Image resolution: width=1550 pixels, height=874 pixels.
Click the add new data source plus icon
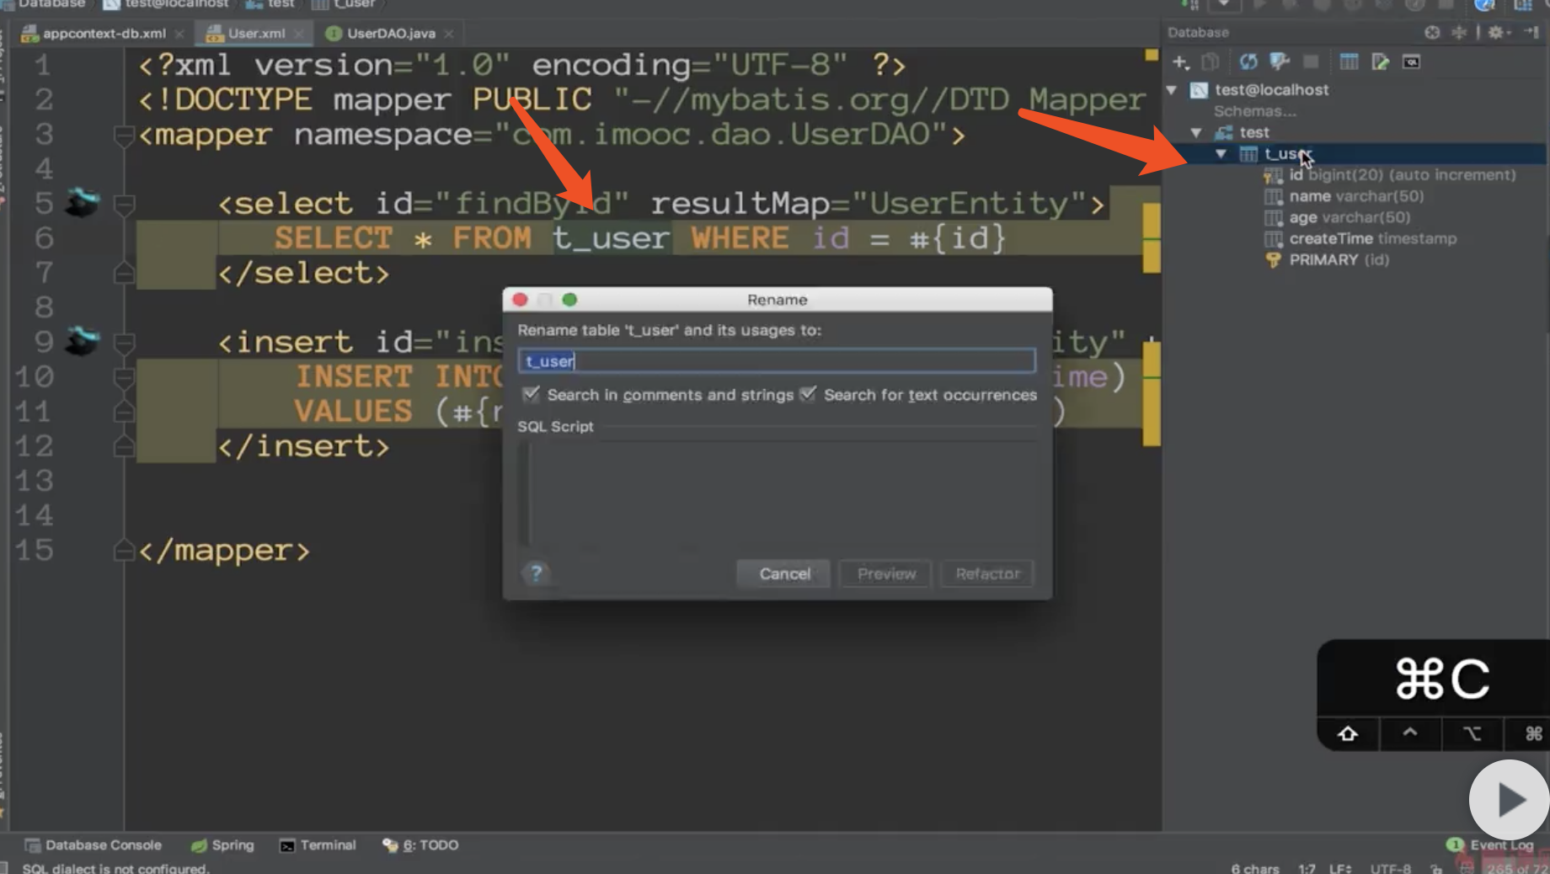click(1180, 62)
